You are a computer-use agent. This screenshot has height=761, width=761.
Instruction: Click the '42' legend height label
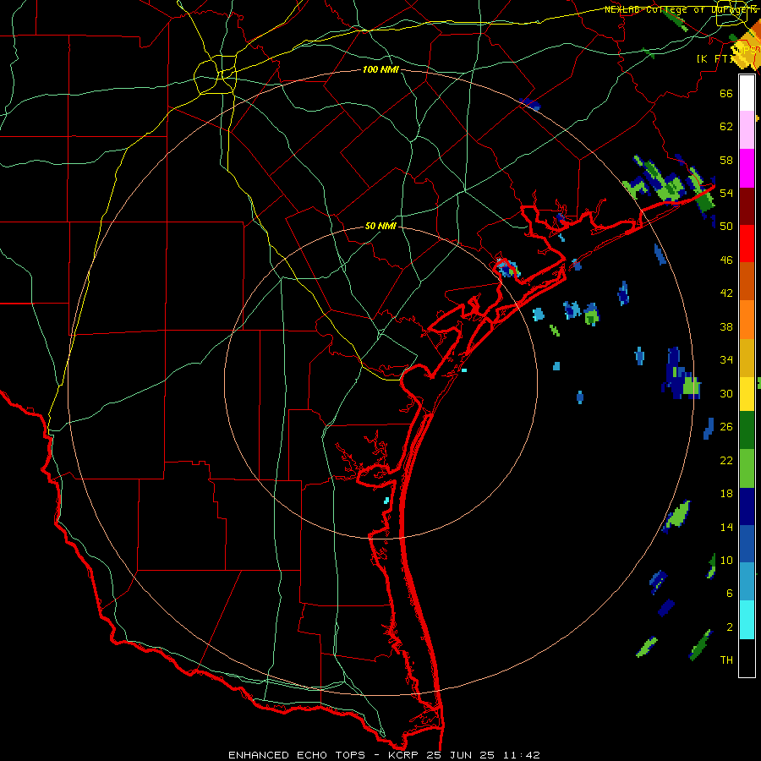coord(726,293)
